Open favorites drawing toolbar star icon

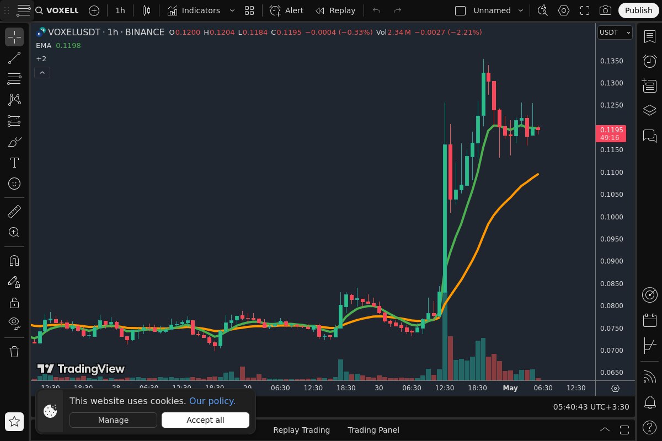[x=14, y=422]
